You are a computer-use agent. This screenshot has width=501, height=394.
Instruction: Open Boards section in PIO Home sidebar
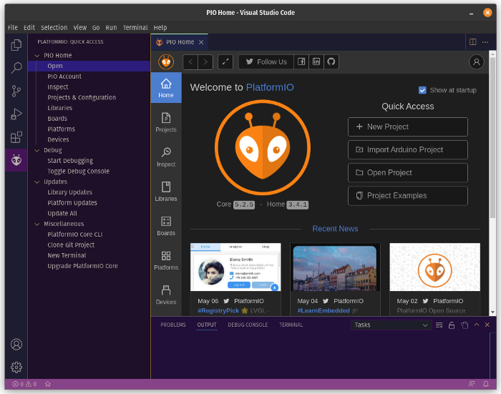pyautogui.click(x=166, y=226)
